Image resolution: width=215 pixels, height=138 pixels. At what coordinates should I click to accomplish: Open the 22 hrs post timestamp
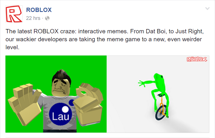point(33,18)
